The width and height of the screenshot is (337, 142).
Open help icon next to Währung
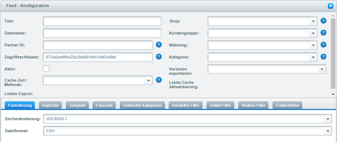coord(324,45)
